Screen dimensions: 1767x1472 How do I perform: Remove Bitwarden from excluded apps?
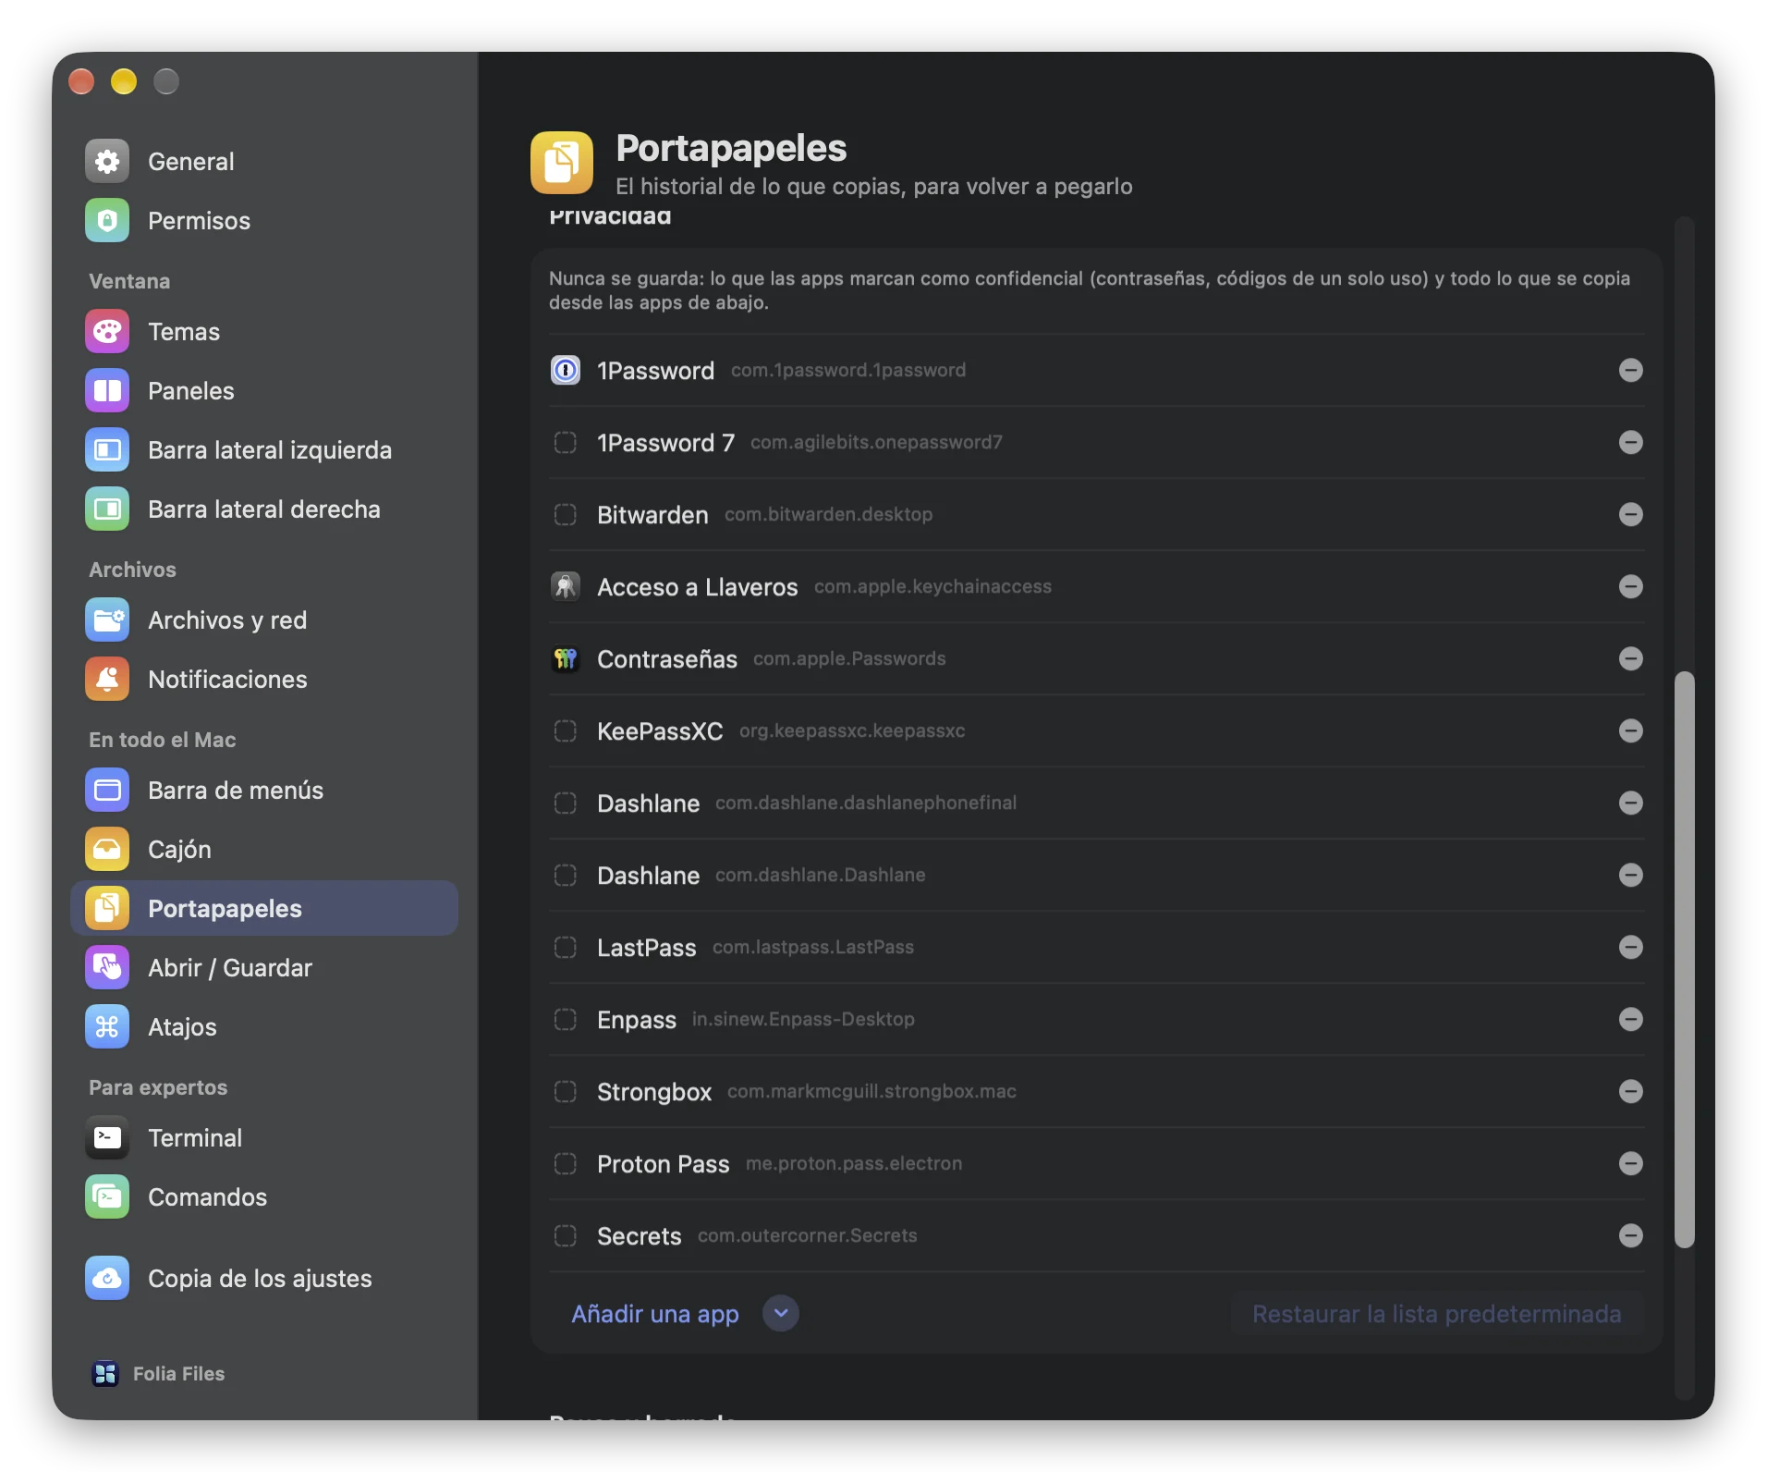pos(1631,515)
